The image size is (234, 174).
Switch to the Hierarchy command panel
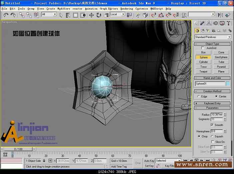(x=209, y=23)
